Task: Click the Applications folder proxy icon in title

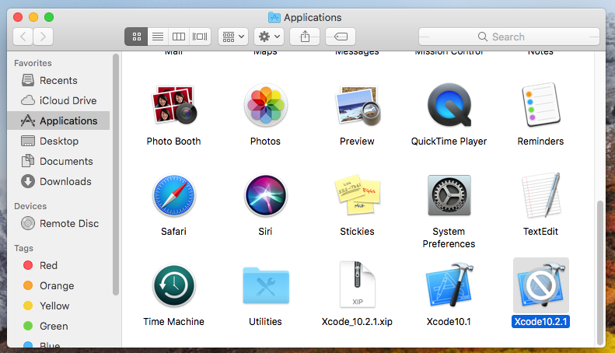Action: [274, 17]
